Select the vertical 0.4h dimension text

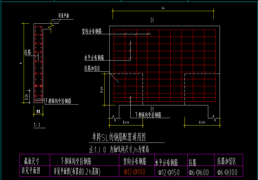click(x=102, y=90)
